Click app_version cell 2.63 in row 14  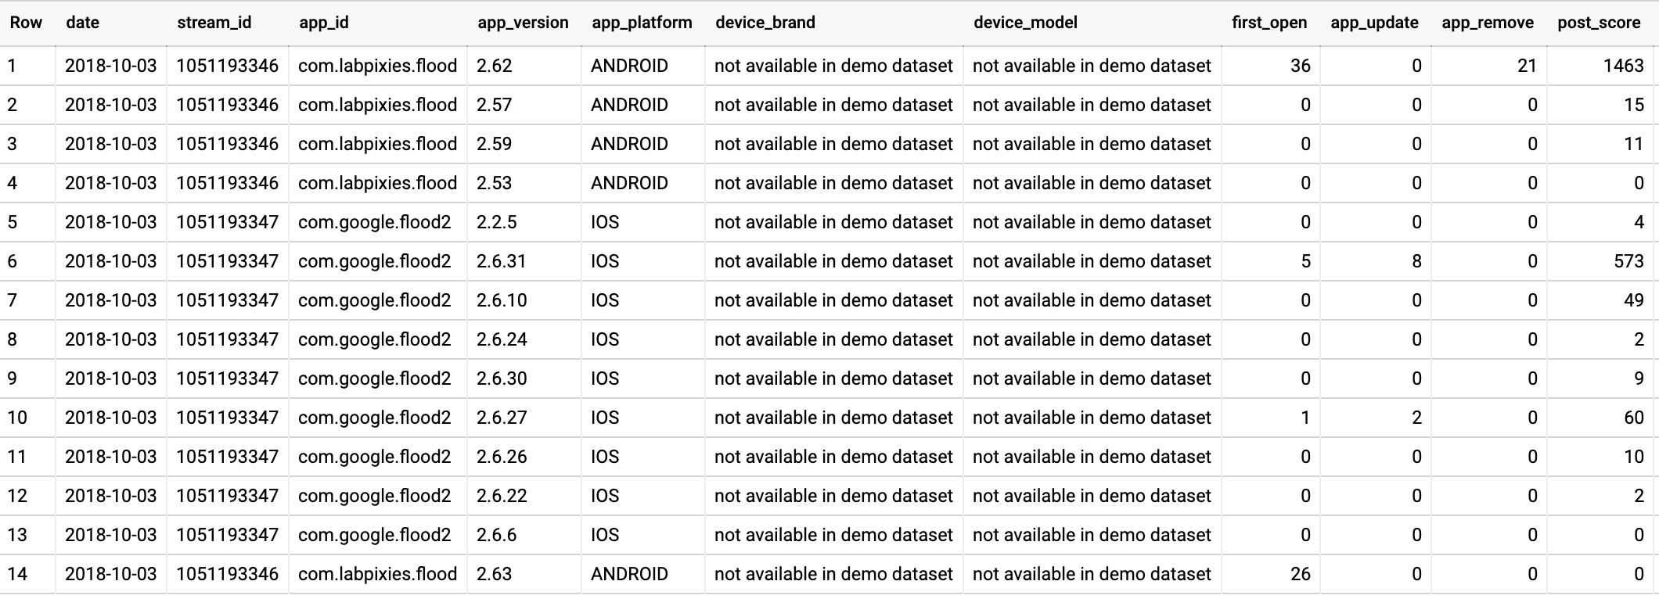495,574
